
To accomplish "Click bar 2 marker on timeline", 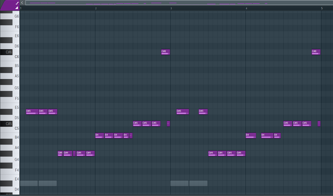I will [x=96, y=8].
